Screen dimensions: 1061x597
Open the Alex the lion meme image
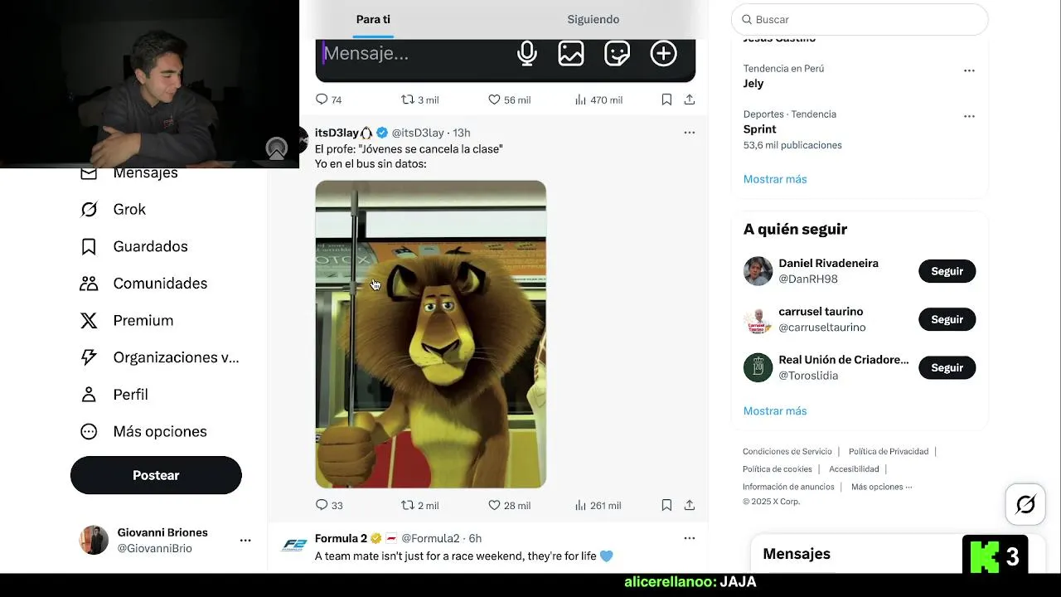[x=430, y=334]
